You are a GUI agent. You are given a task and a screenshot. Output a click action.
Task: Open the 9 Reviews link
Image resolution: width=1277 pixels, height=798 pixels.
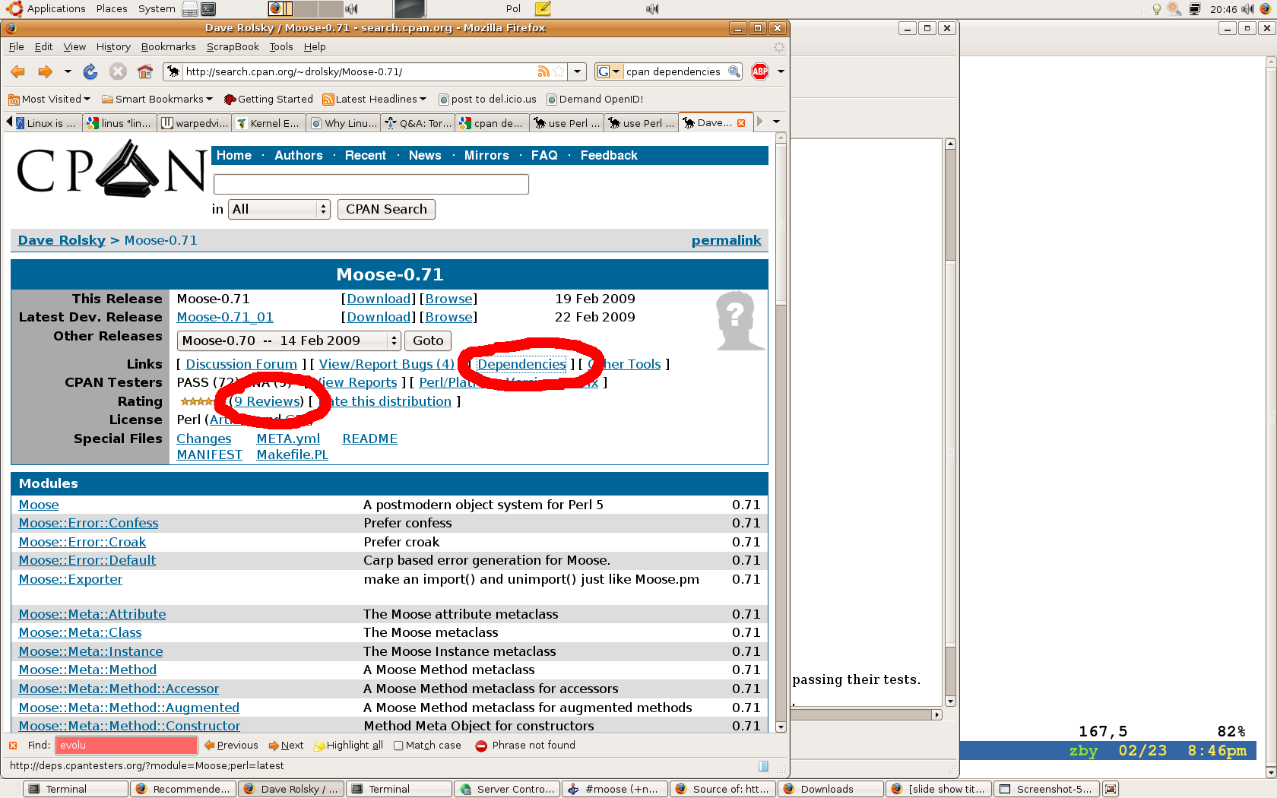click(x=267, y=401)
